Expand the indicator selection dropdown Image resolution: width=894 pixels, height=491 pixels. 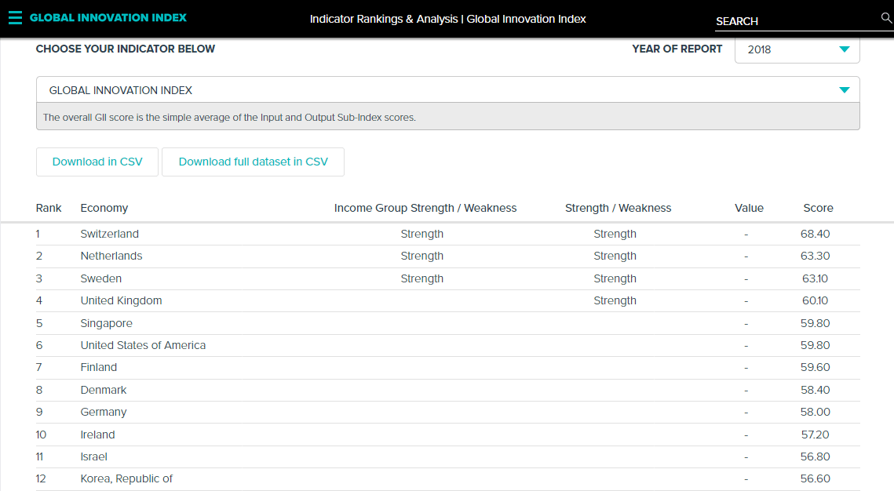click(x=447, y=90)
